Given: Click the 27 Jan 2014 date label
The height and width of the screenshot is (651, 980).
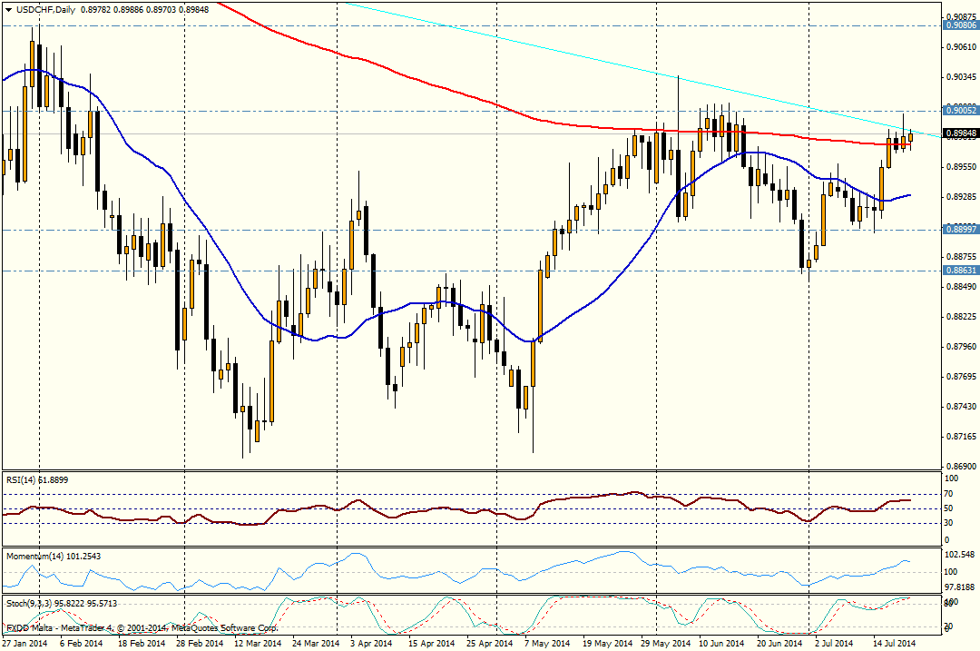Looking at the screenshot, I should (25, 643).
